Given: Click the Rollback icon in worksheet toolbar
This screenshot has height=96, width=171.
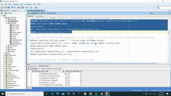Looking at the screenshot, I should [44, 13].
